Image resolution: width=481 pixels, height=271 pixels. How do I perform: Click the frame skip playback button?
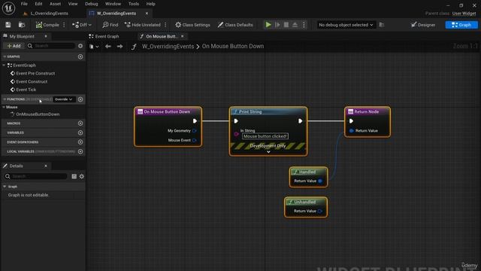(x=277, y=25)
